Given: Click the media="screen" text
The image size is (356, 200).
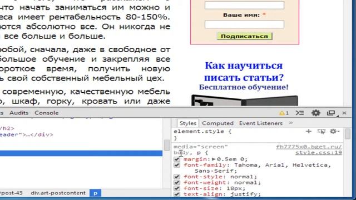Looking at the screenshot, I should point(201,147).
